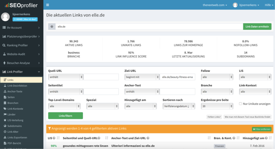Open help icon for Bran. & Kont. column
Image resolution: width=275 pixels, height=149 pixels.
tap(234, 138)
